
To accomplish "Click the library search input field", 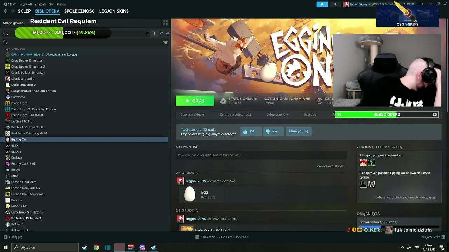I will tap(84, 42).
